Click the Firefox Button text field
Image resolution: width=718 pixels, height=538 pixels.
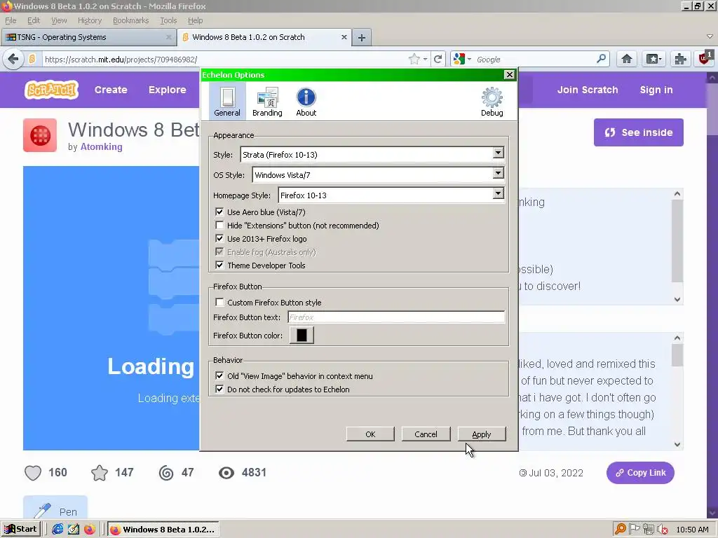point(396,317)
